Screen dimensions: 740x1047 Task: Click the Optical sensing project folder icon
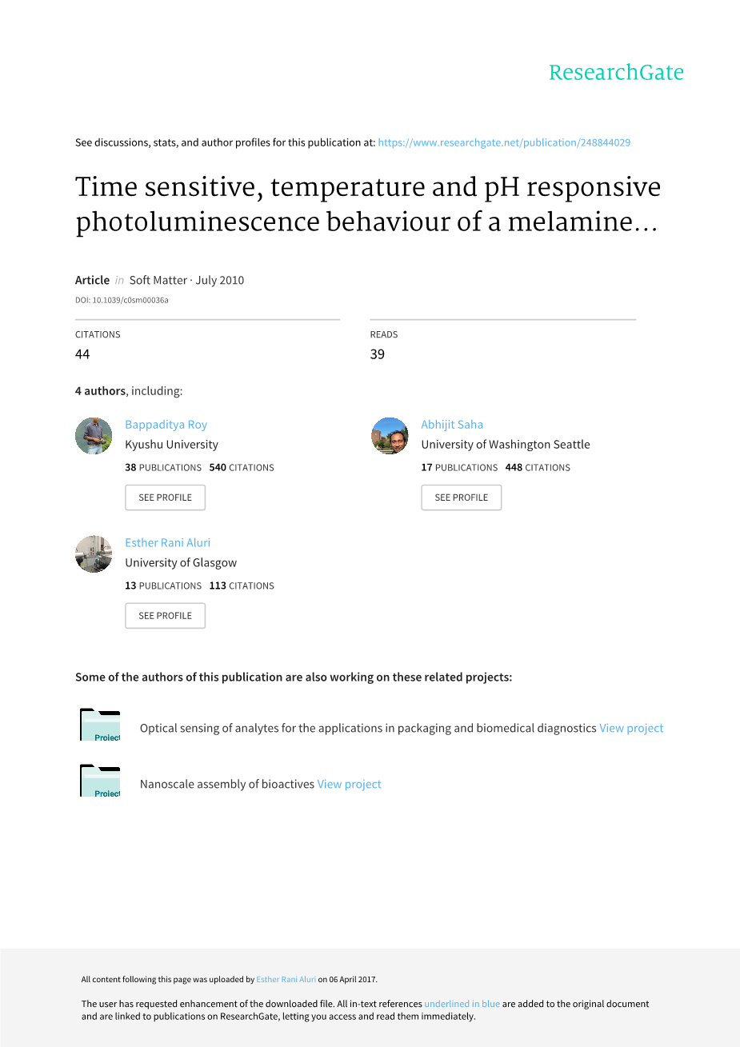[100, 725]
